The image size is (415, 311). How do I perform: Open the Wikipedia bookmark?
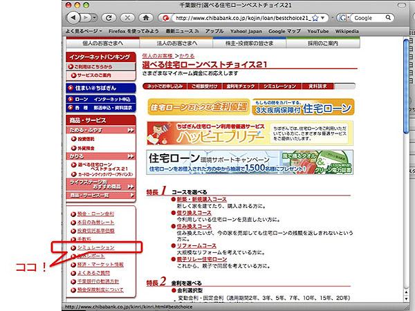point(347,31)
